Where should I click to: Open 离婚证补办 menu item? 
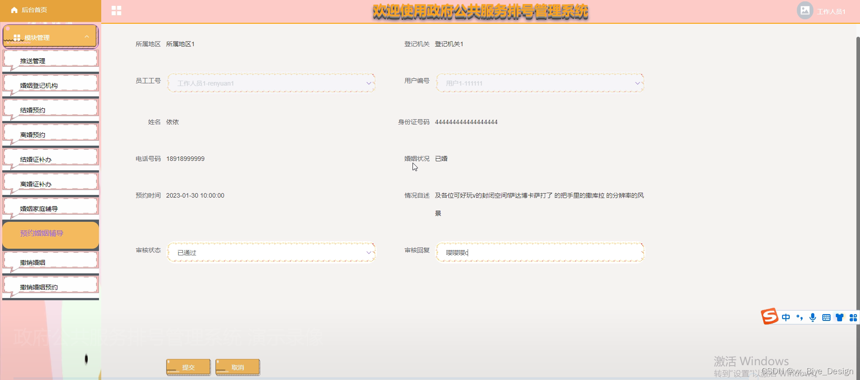(51, 184)
